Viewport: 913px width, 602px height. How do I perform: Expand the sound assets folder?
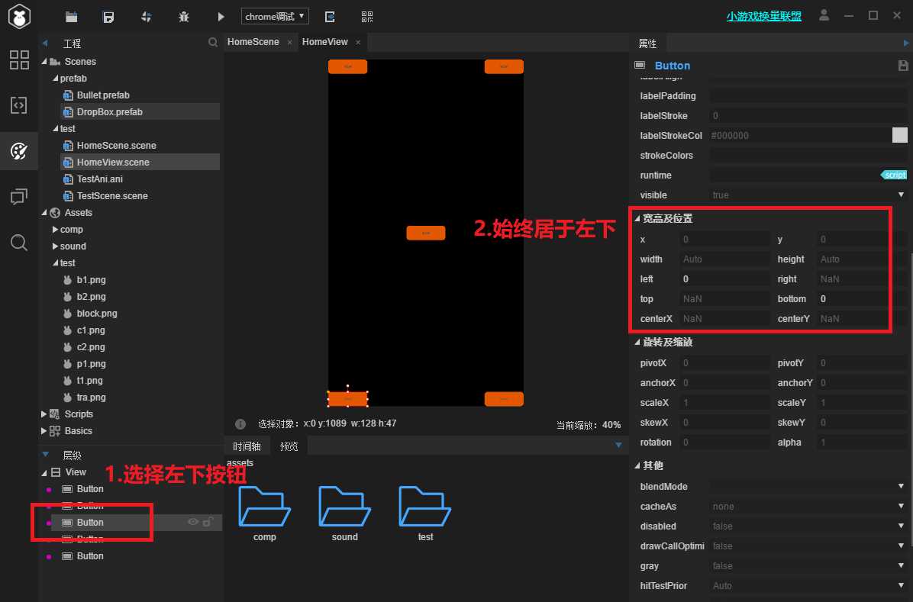(55, 246)
